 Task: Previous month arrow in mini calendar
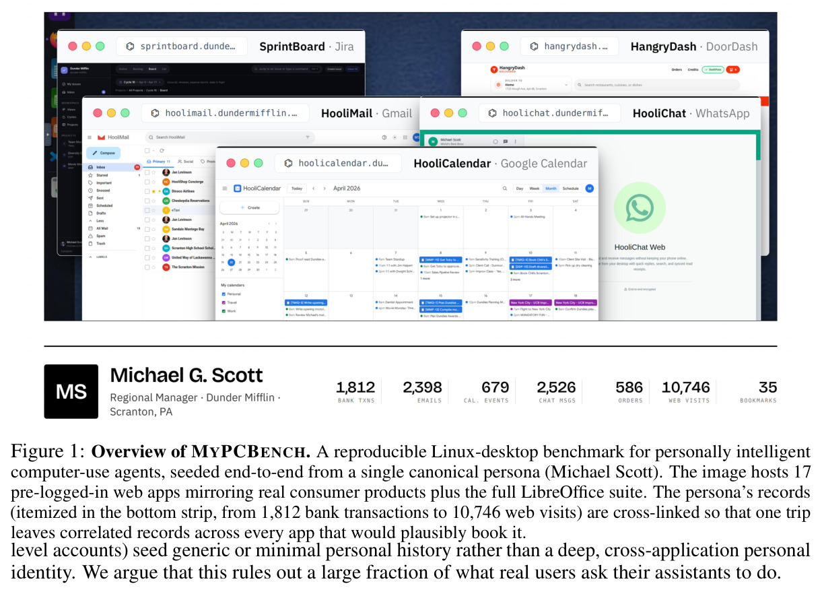(x=269, y=223)
